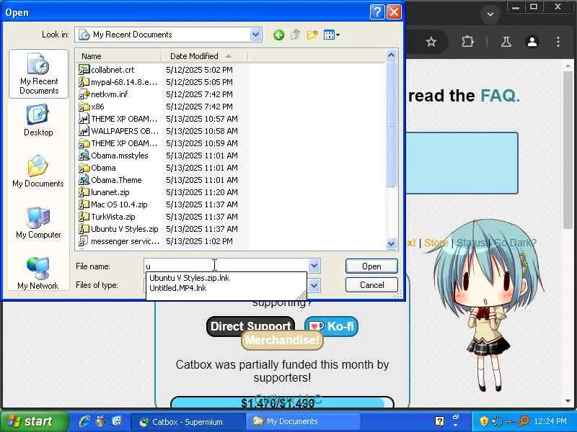Create a new folder in the dialog
Viewport: 577px width, 432px height.
pyautogui.click(x=312, y=35)
